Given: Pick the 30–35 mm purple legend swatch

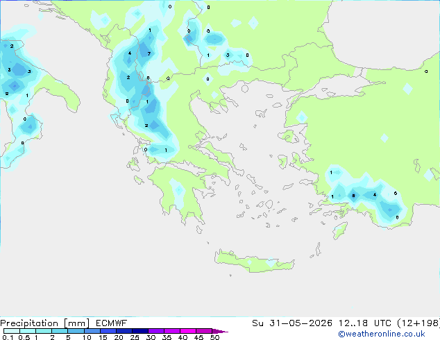Looking at the screenshot, I should coord(156,331).
